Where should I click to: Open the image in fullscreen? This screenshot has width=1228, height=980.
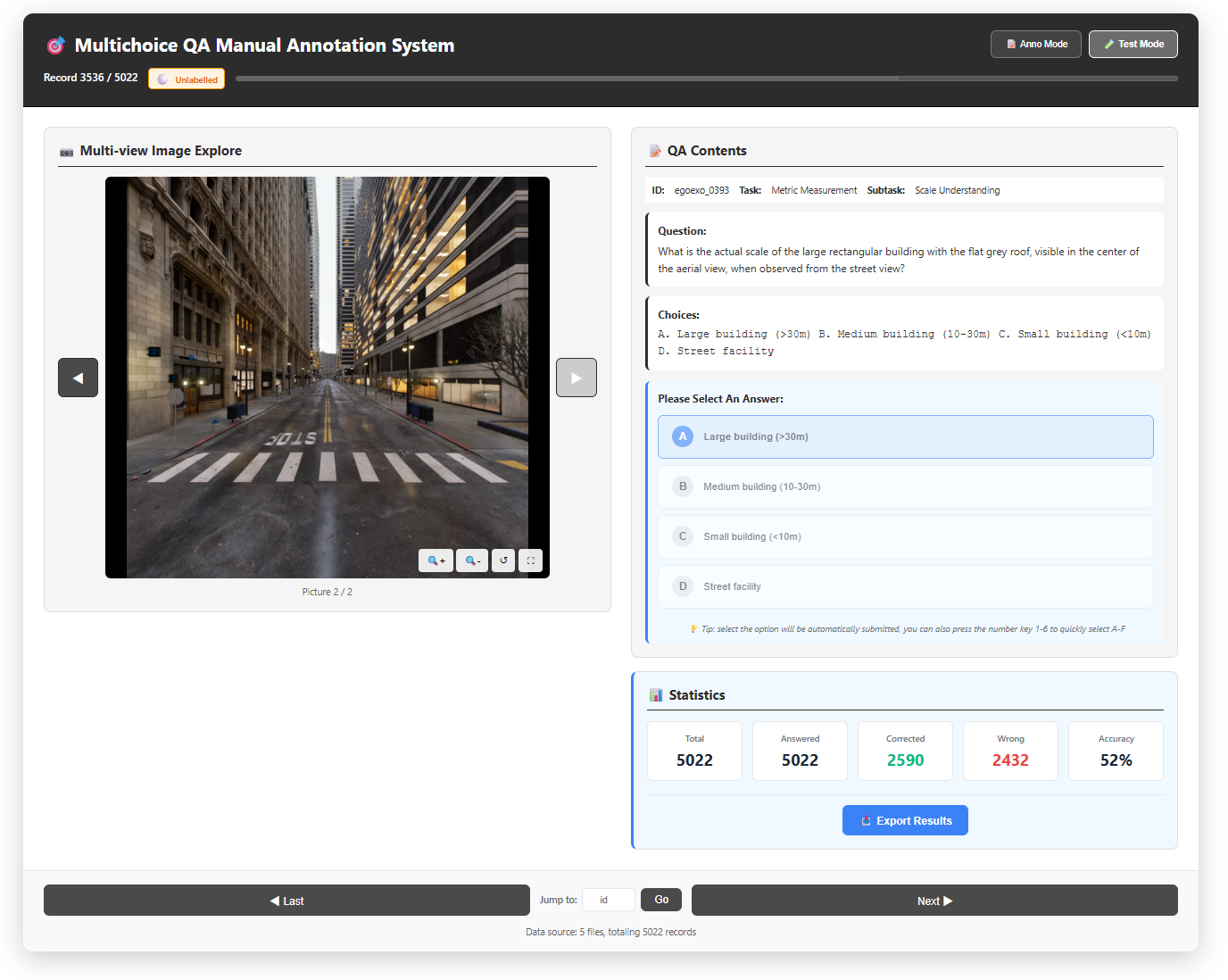[x=531, y=561]
